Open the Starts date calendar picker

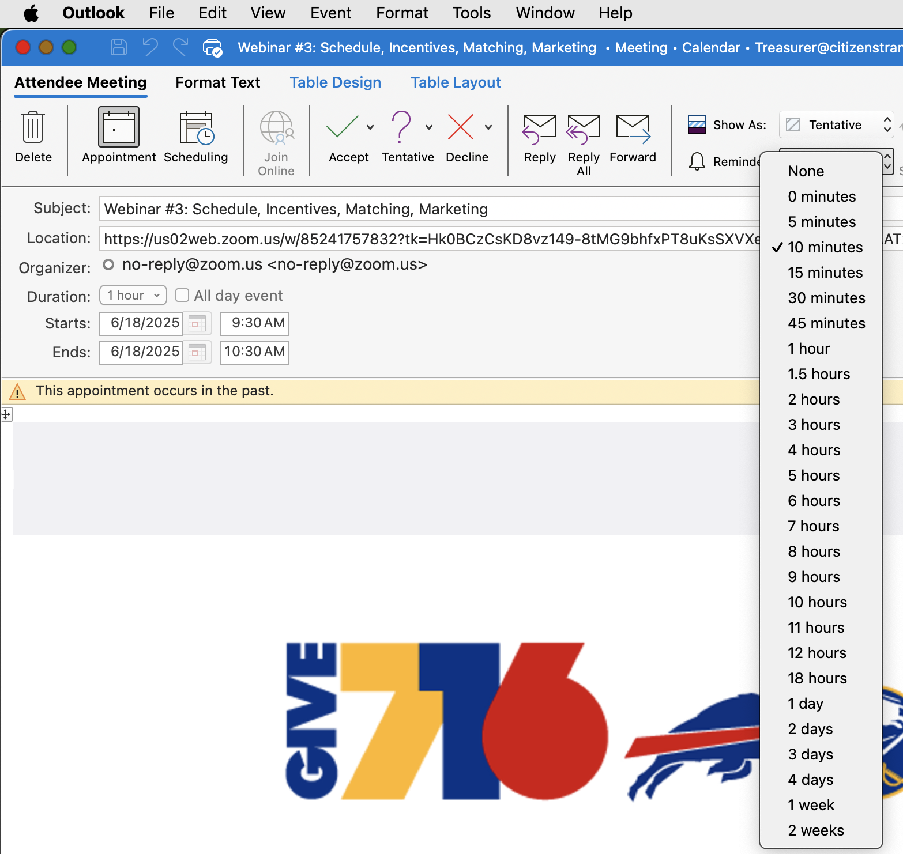(198, 323)
